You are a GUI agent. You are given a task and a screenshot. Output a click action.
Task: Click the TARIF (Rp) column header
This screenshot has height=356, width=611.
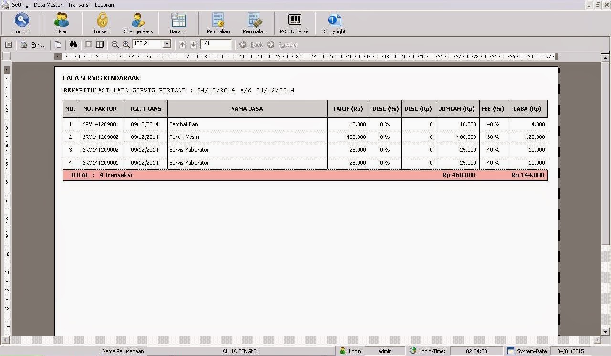tap(348, 109)
